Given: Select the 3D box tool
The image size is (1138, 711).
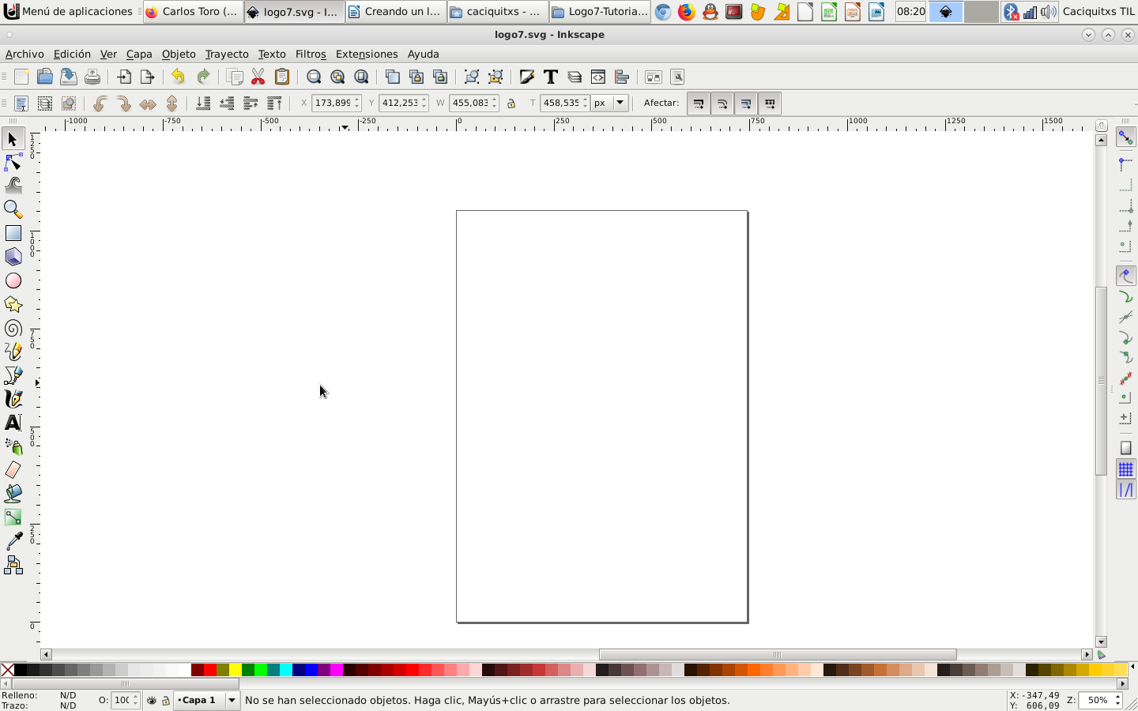Looking at the screenshot, I should coord(13,257).
